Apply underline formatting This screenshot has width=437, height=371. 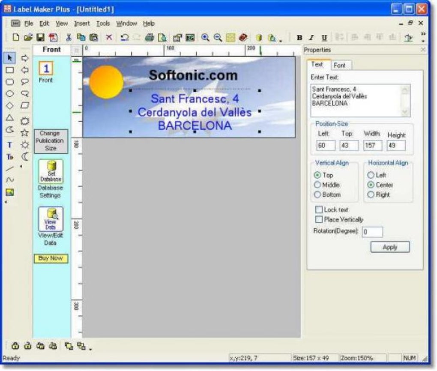[x=324, y=38]
